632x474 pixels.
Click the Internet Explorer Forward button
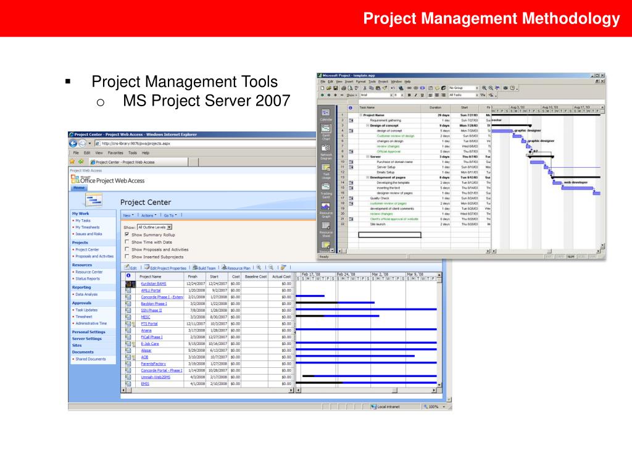[82, 143]
